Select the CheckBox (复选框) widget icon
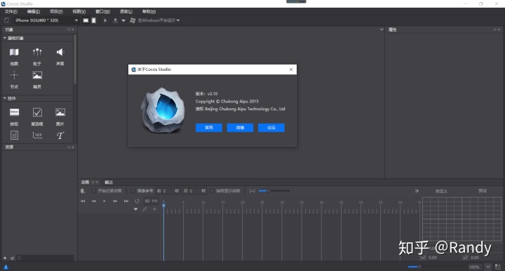 [37, 112]
